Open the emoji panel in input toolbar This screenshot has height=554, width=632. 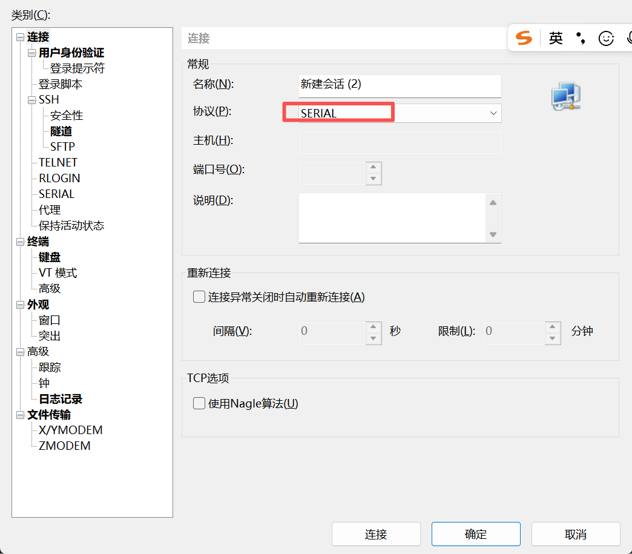(x=606, y=38)
